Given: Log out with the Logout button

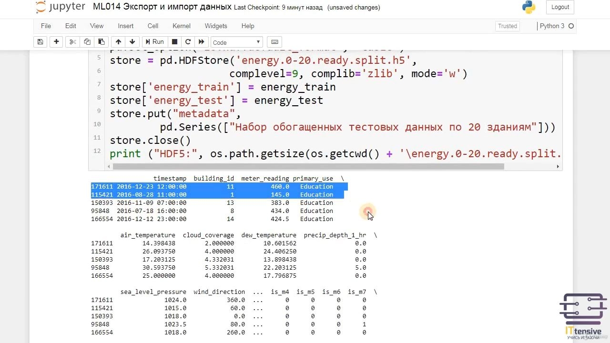Looking at the screenshot, I should click(x=560, y=7).
